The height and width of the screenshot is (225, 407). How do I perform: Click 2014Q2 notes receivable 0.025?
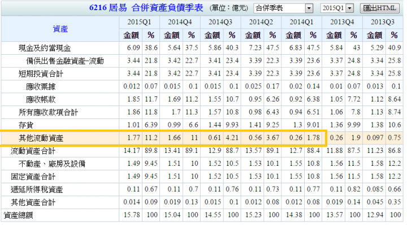click(x=253, y=86)
